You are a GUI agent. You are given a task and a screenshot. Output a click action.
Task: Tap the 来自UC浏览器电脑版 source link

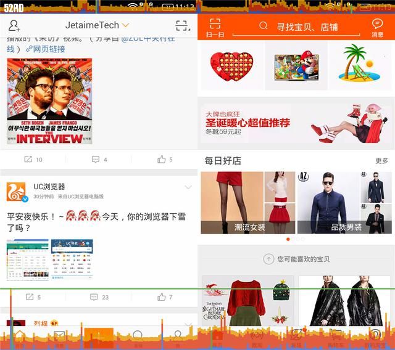tap(81, 197)
